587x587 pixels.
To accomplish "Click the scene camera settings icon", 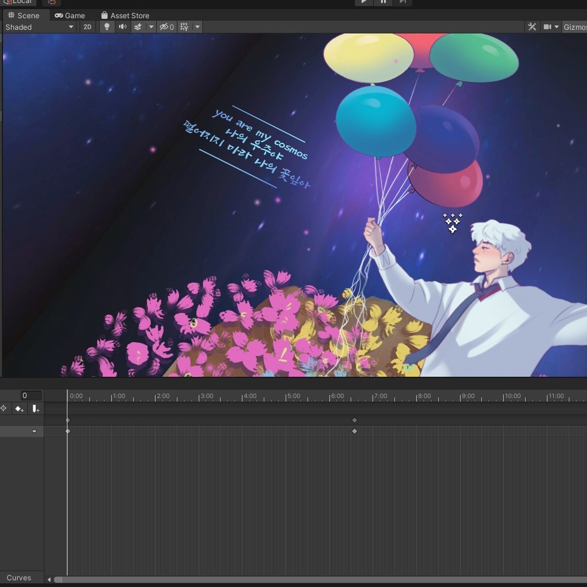I will point(548,27).
